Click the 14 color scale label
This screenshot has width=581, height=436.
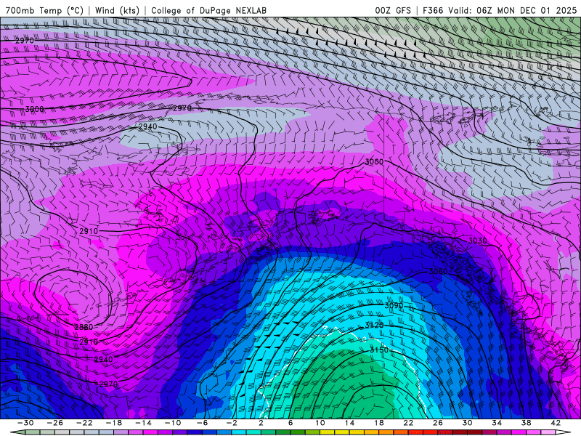point(349,423)
